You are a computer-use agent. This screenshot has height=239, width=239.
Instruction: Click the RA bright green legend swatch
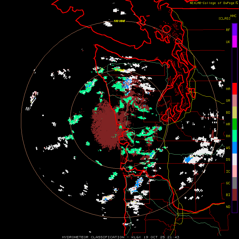point(234,136)
